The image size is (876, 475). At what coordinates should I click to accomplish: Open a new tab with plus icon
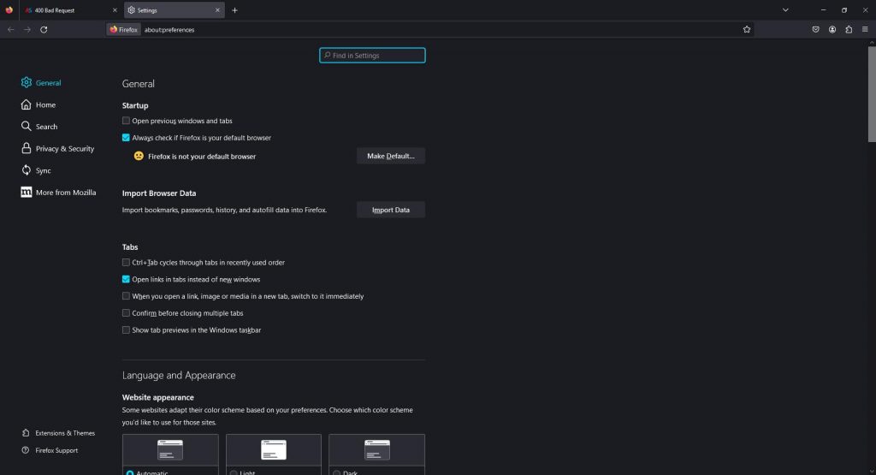tap(235, 10)
